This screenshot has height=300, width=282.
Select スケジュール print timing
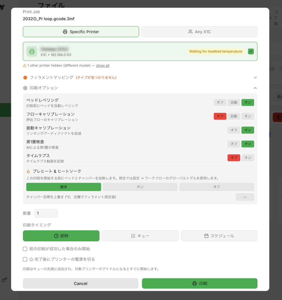point(219,236)
